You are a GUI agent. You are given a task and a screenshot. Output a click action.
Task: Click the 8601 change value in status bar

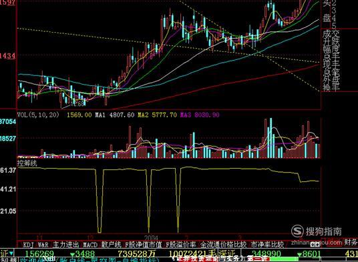tap(312, 254)
